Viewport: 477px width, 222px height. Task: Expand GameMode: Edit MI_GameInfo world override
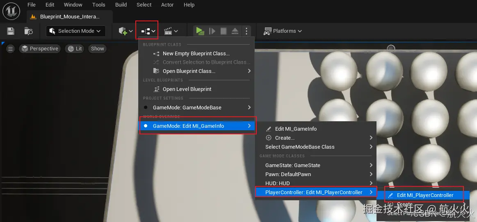pyautogui.click(x=197, y=126)
